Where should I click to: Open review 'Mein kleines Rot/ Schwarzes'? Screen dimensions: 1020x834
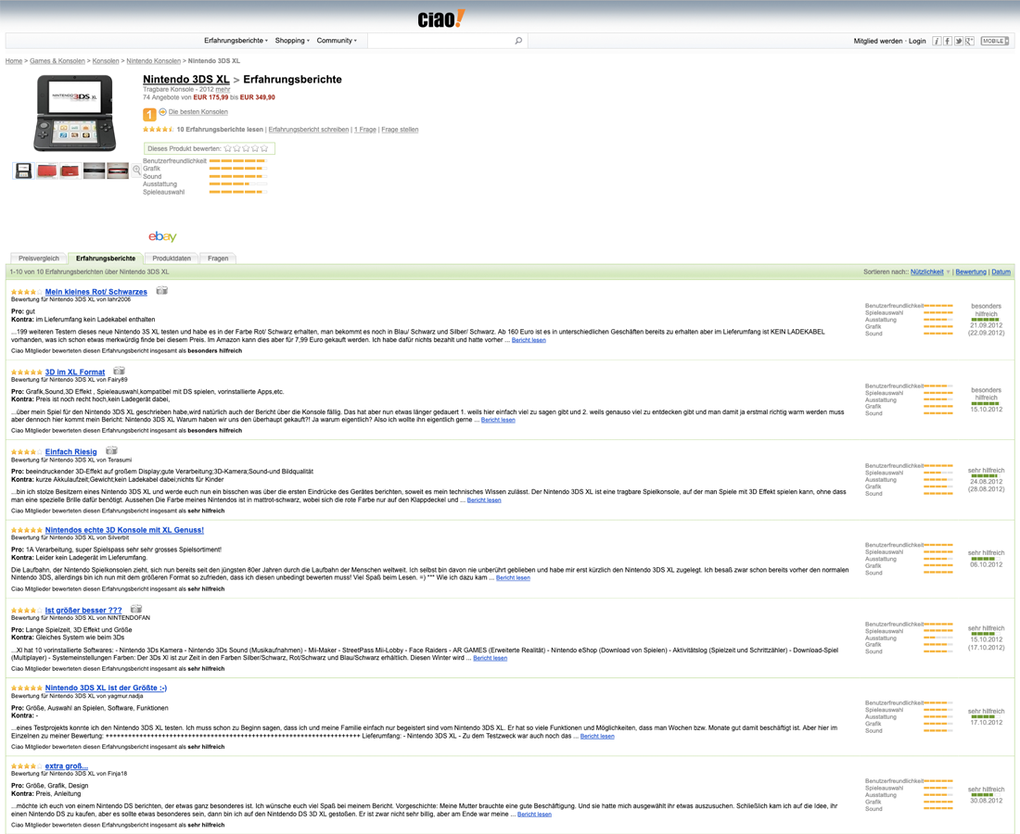tap(96, 292)
